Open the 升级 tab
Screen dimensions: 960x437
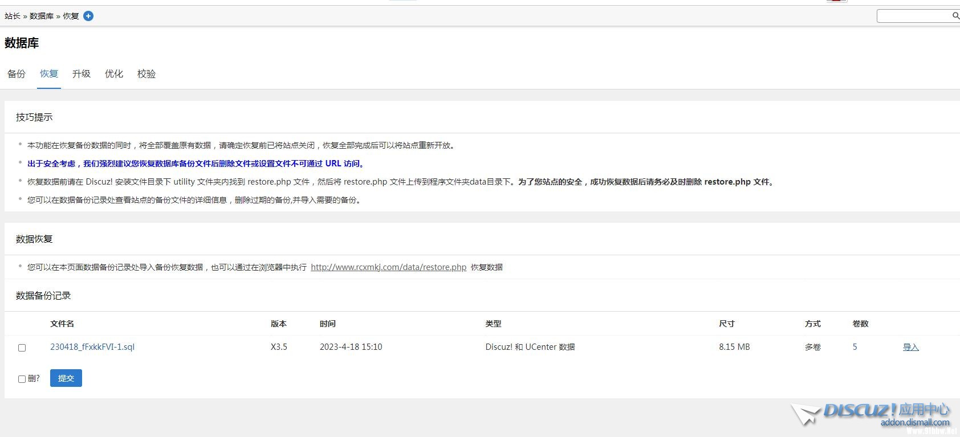click(x=82, y=73)
